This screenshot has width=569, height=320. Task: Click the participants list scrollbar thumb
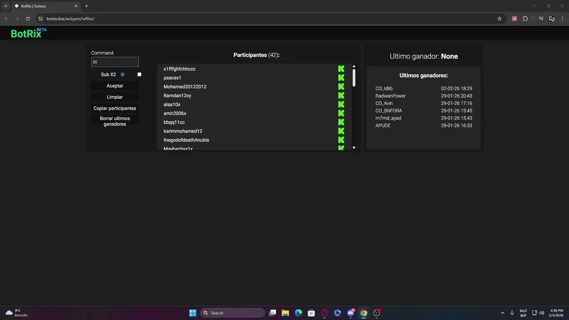(354, 78)
